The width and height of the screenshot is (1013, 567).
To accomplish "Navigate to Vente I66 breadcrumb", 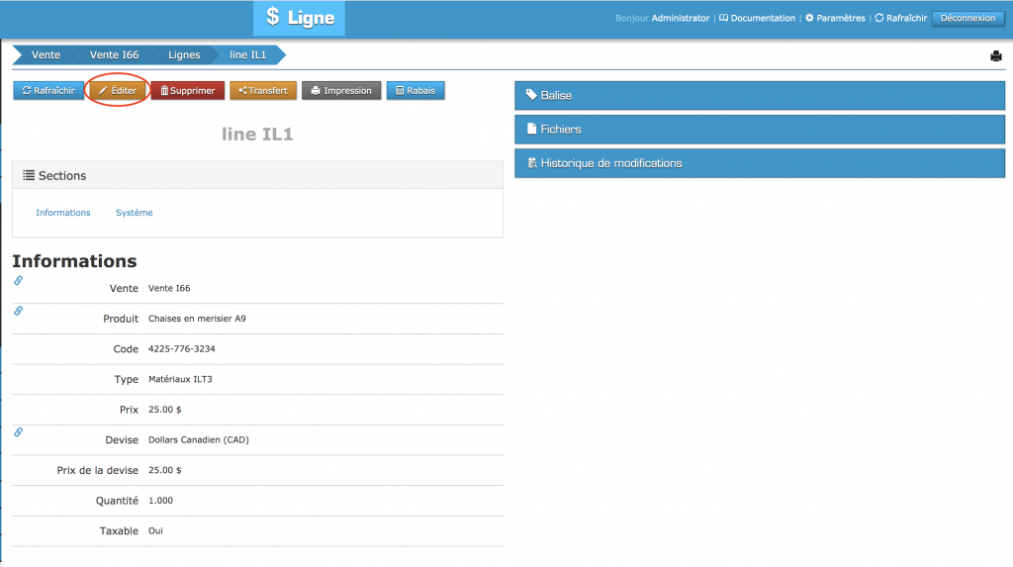I will tap(114, 55).
